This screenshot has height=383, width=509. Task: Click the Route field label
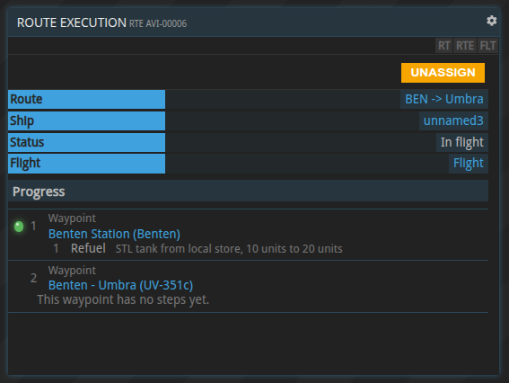(86, 99)
